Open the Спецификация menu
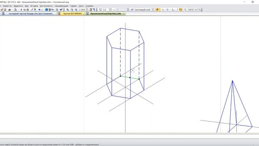 pyautogui.click(x=61, y=6)
